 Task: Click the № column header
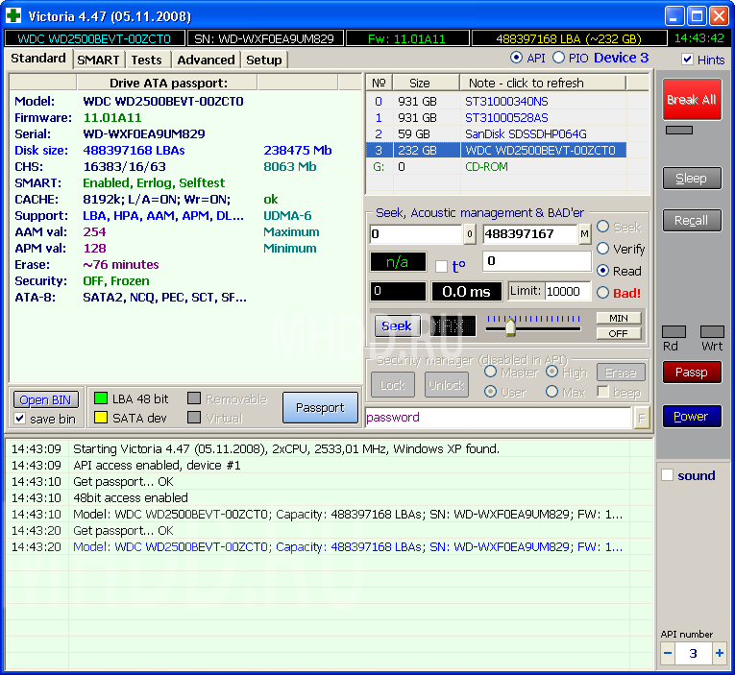(x=379, y=83)
